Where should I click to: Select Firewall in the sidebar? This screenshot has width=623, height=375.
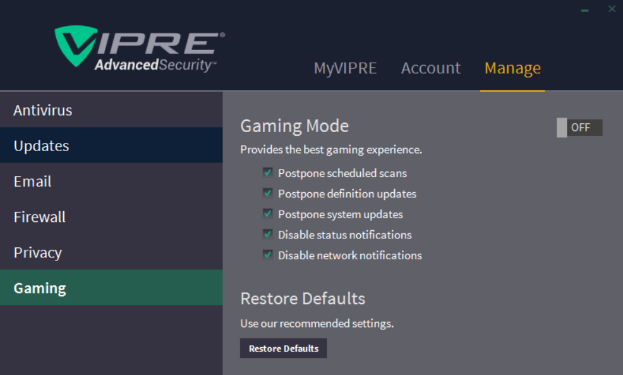111,216
